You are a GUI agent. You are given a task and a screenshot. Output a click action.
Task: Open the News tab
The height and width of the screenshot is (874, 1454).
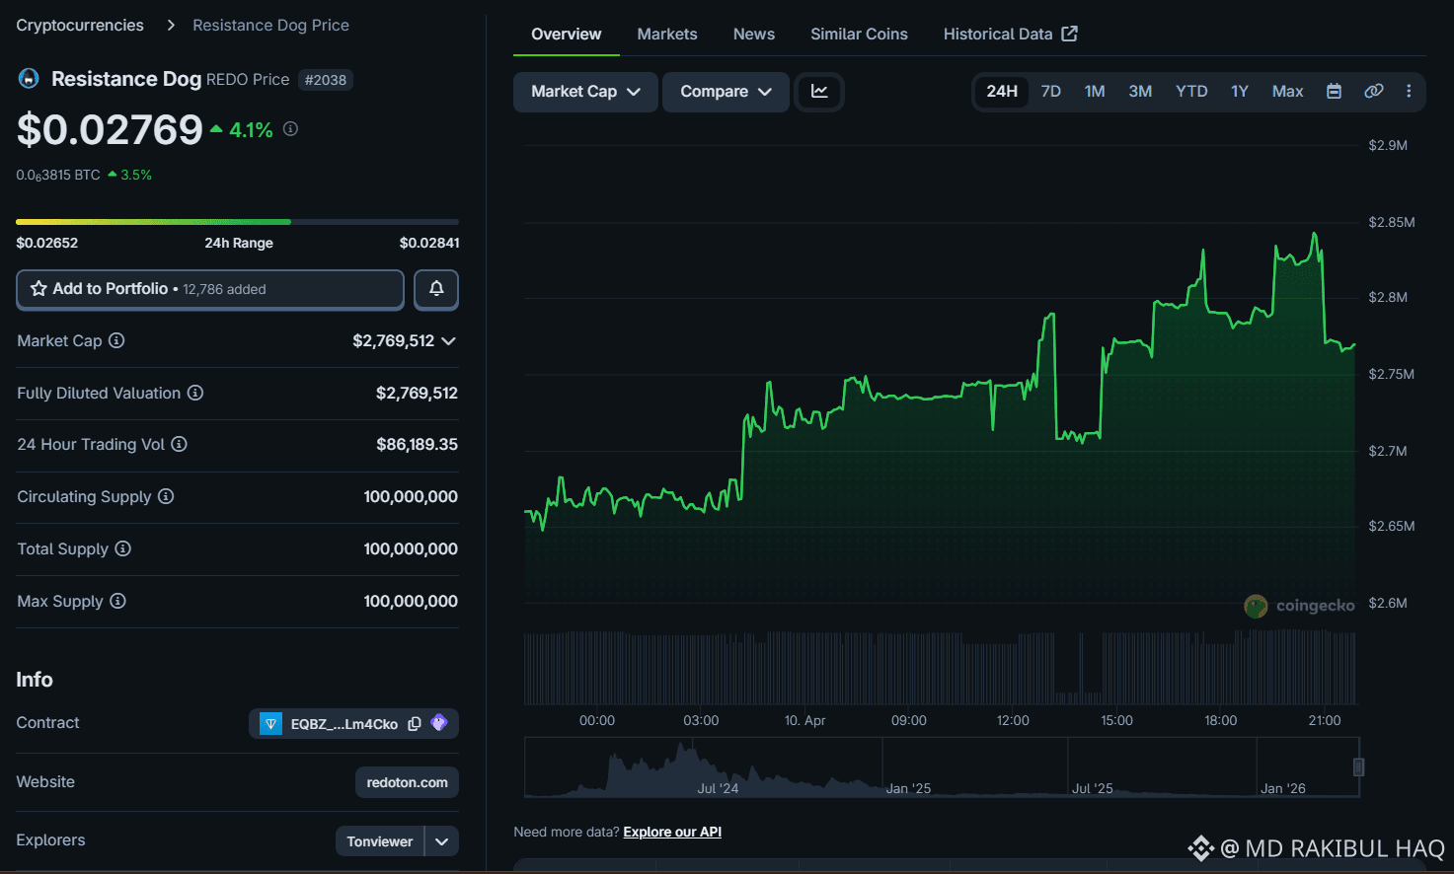[x=754, y=35]
